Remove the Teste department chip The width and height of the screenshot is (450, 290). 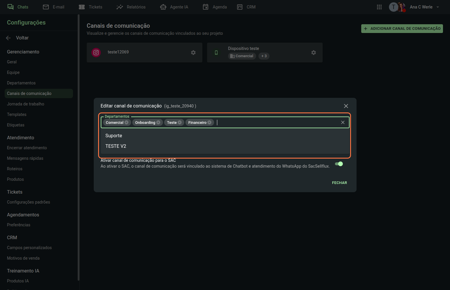tap(180, 123)
